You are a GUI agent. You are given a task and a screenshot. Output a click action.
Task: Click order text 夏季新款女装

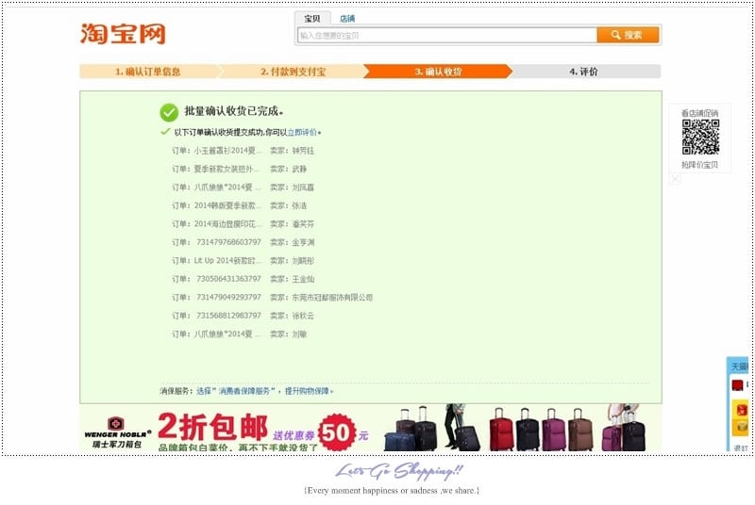tap(226, 169)
